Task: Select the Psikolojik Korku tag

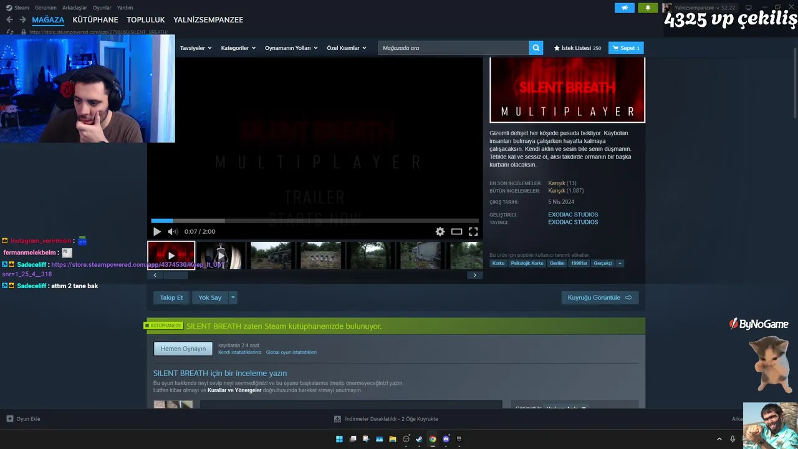Action: pos(527,263)
